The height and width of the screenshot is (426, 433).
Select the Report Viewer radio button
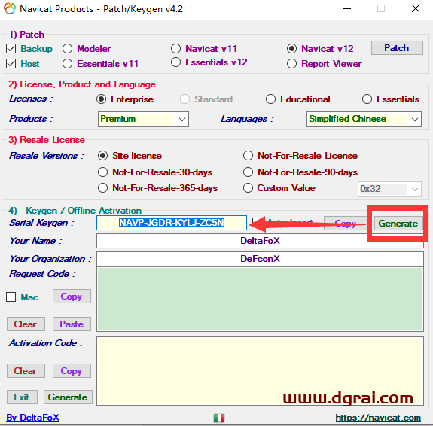[x=291, y=64]
